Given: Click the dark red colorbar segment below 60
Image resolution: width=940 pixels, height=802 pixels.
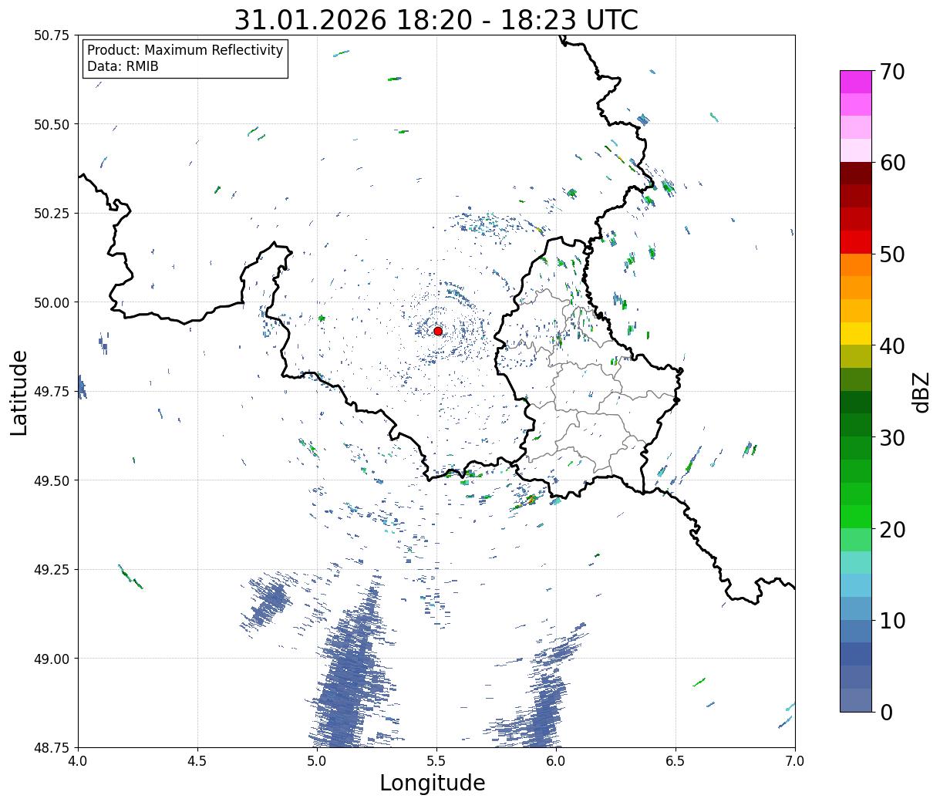Looking at the screenshot, I should tap(856, 173).
